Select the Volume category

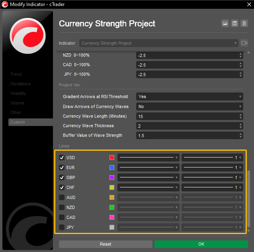[x=17, y=103]
